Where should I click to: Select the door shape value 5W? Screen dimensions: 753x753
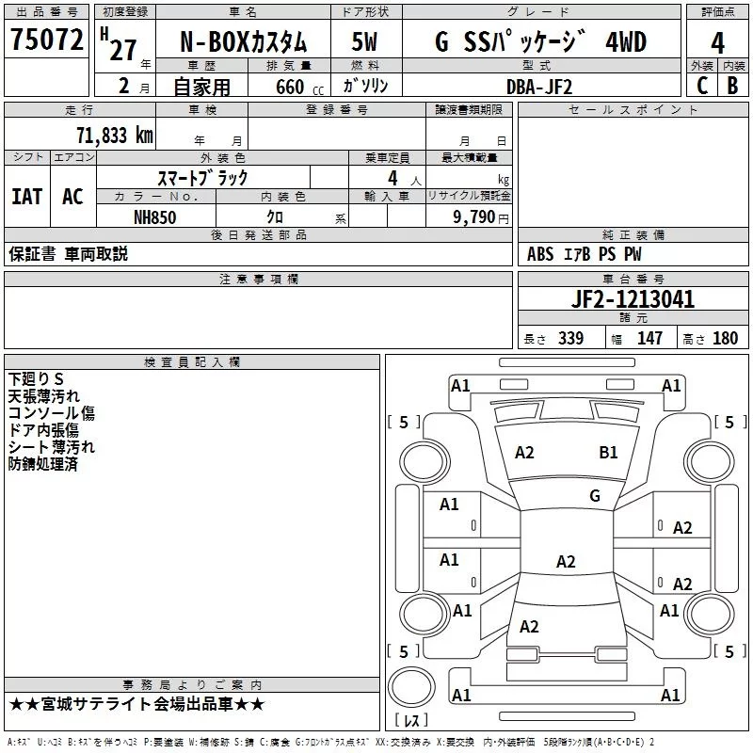364,41
